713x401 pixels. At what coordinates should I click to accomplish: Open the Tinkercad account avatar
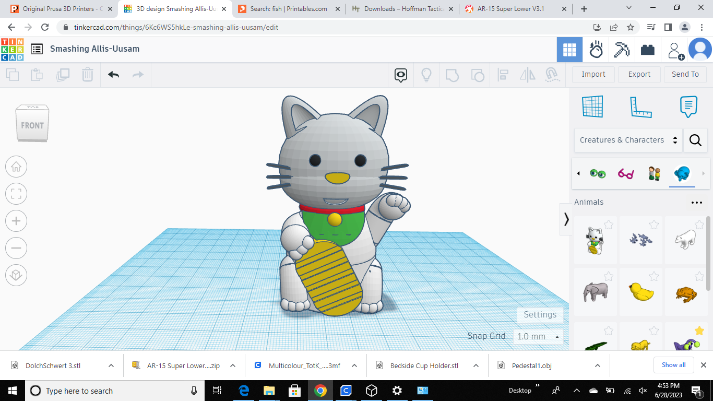click(x=700, y=50)
